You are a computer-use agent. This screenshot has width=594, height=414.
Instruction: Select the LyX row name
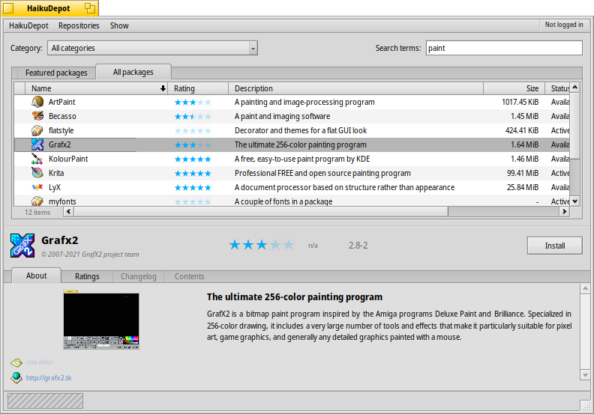(55, 187)
